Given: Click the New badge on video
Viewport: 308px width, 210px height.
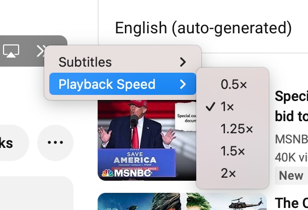Looking at the screenshot, I should 291,175.
